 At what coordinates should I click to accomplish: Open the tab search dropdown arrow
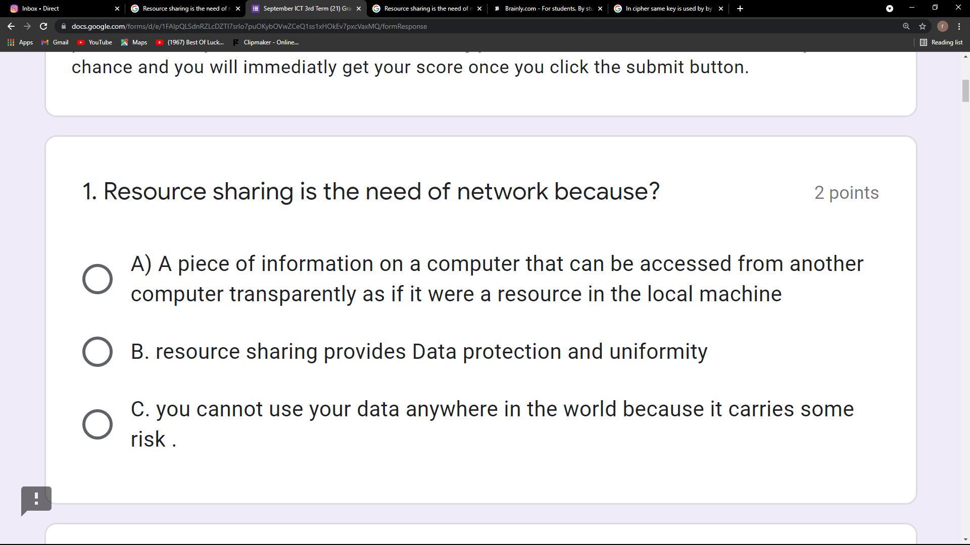pos(890,9)
